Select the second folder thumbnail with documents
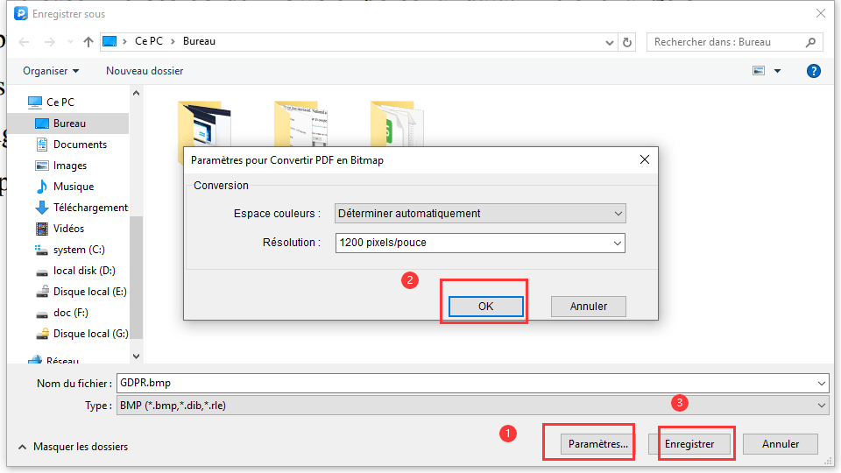This screenshot has height=473, width=841. tap(300, 123)
